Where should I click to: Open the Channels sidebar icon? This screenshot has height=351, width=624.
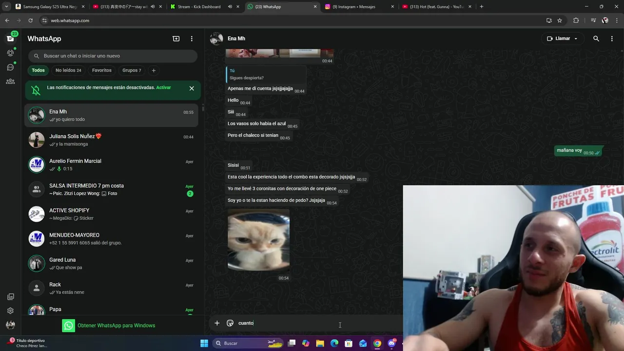pyautogui.click(x=10, y=67)
